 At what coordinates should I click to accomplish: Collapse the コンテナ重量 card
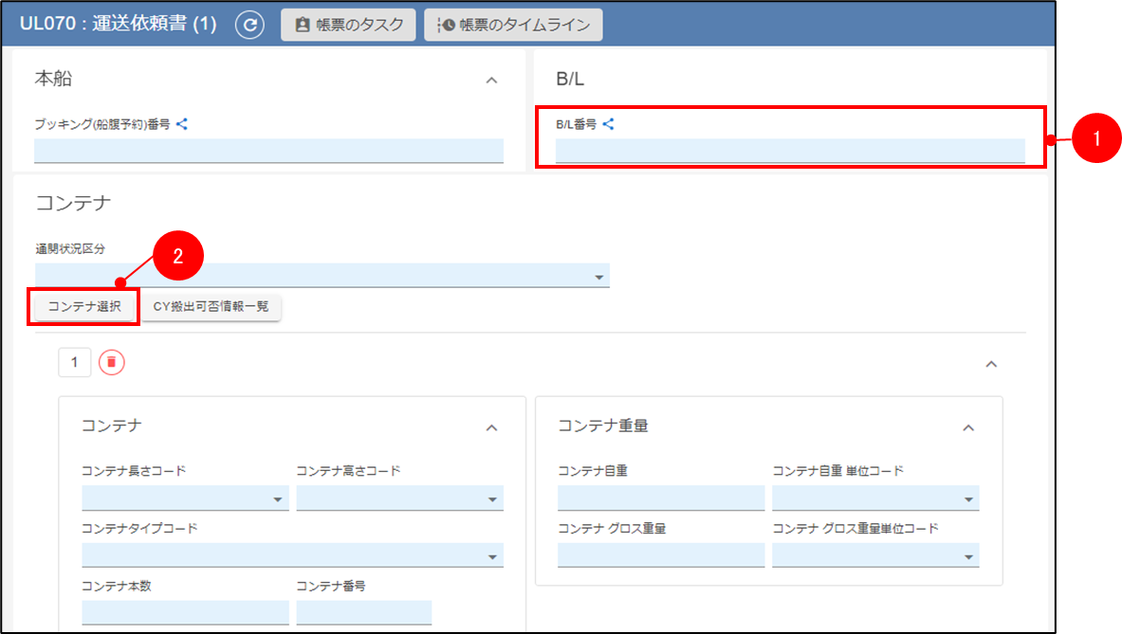pos(968,428)
